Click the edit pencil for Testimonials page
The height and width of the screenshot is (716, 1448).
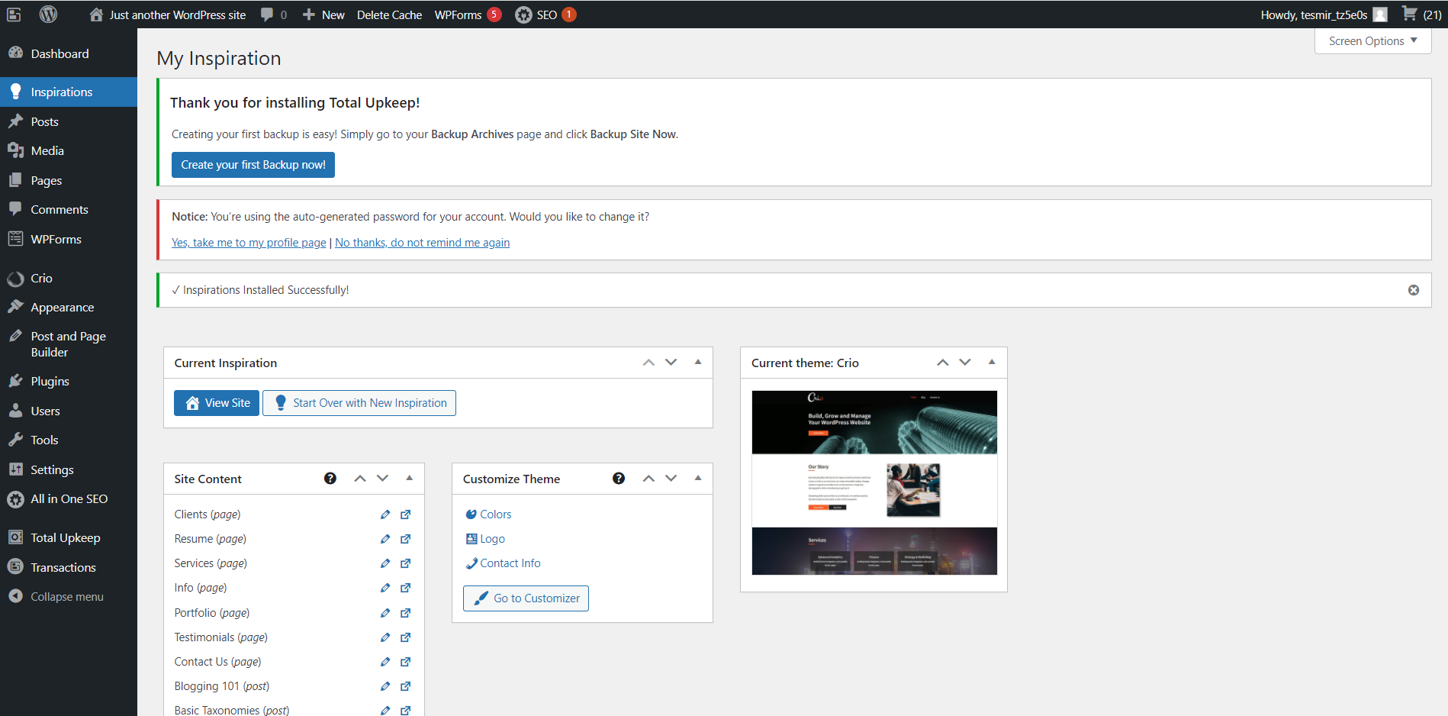[385, 637]
